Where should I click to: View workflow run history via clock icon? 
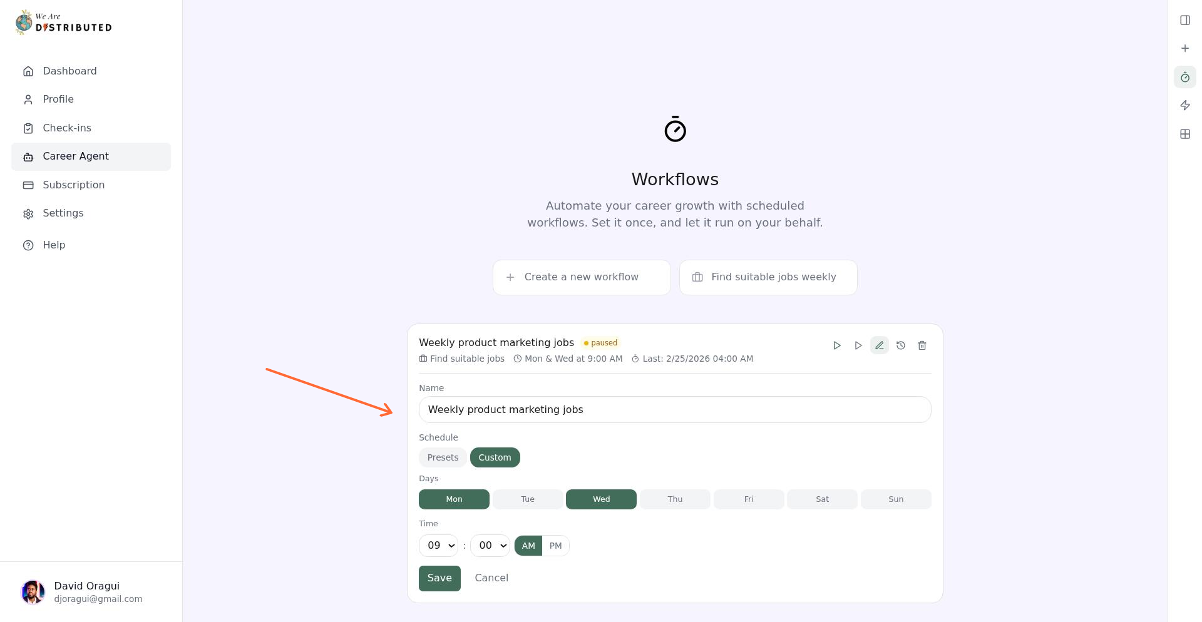click(x=901, y=345)
